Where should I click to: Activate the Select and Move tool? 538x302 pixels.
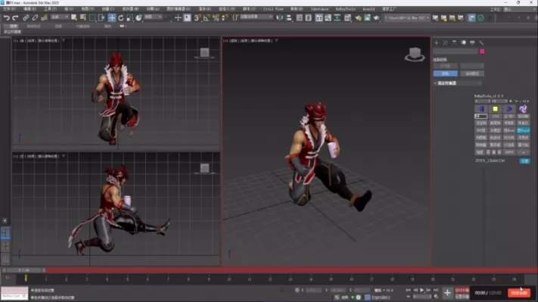point(112,18)
